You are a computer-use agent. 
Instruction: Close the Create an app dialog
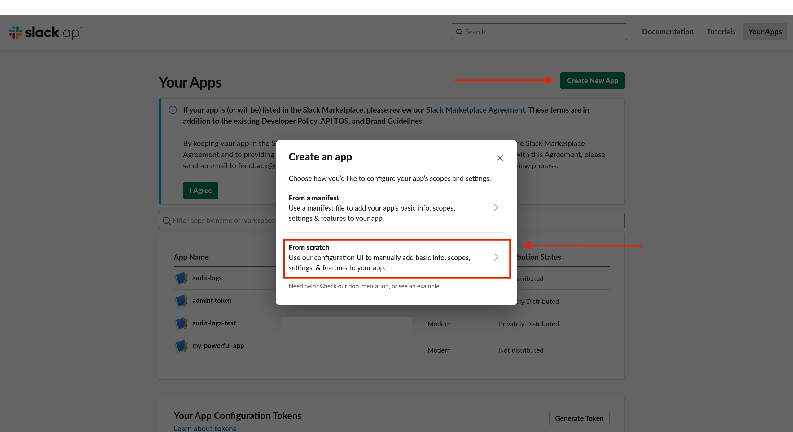[499, 158]
